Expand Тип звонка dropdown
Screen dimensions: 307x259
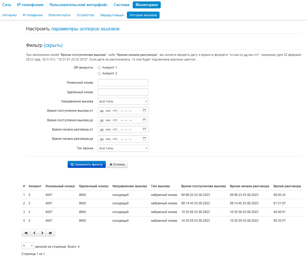click(123, 148)
